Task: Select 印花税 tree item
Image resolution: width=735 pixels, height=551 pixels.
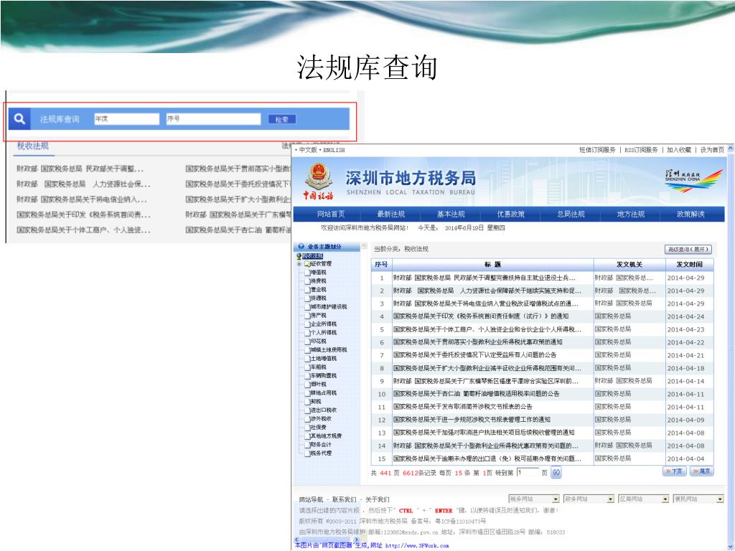Action: pyautogui.click(x=318, y=341)
